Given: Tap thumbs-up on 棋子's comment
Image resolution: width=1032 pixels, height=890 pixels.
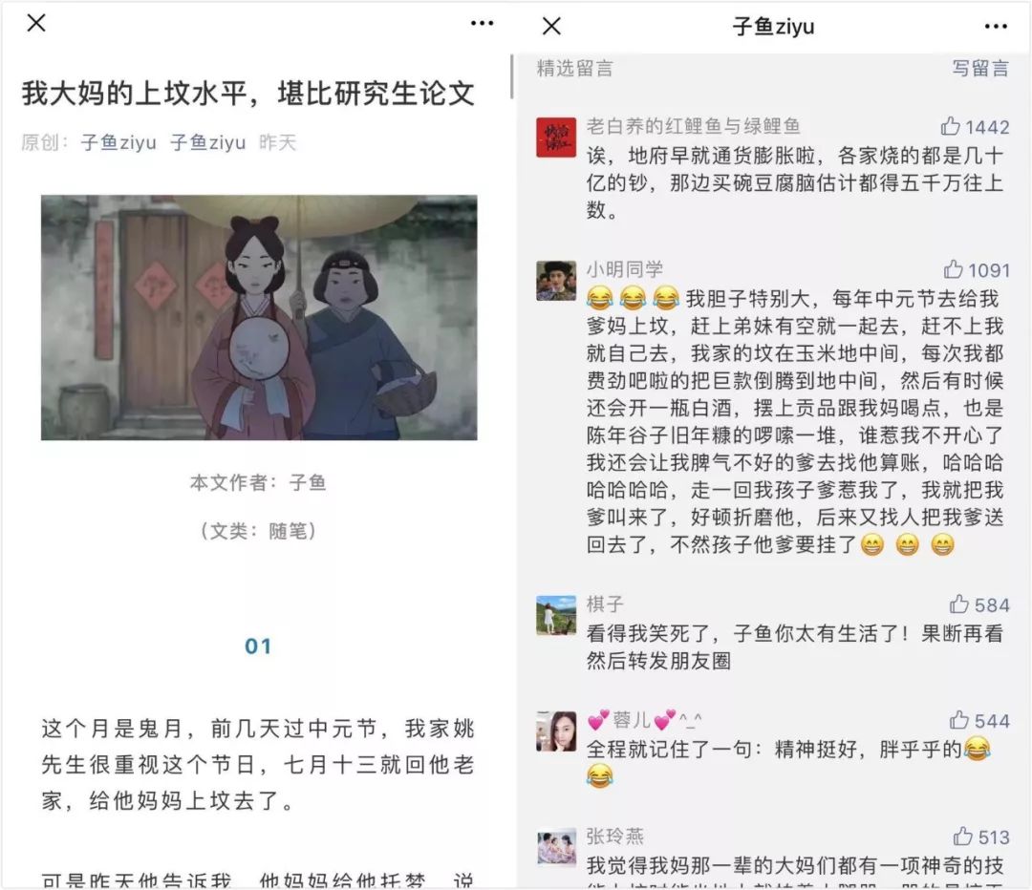Looking at the screenshot, I should point(959,604).
